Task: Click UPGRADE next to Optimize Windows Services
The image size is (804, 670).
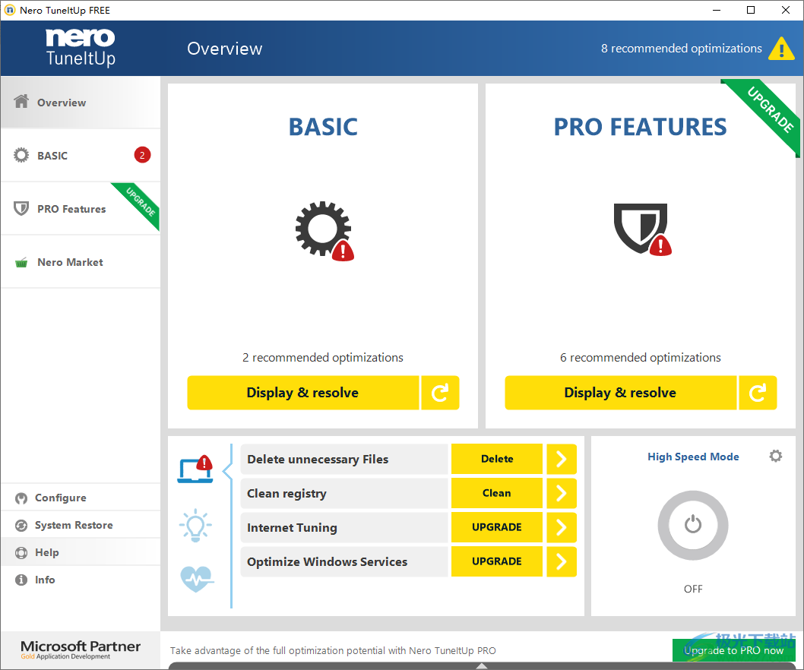Action: [497, 562]
